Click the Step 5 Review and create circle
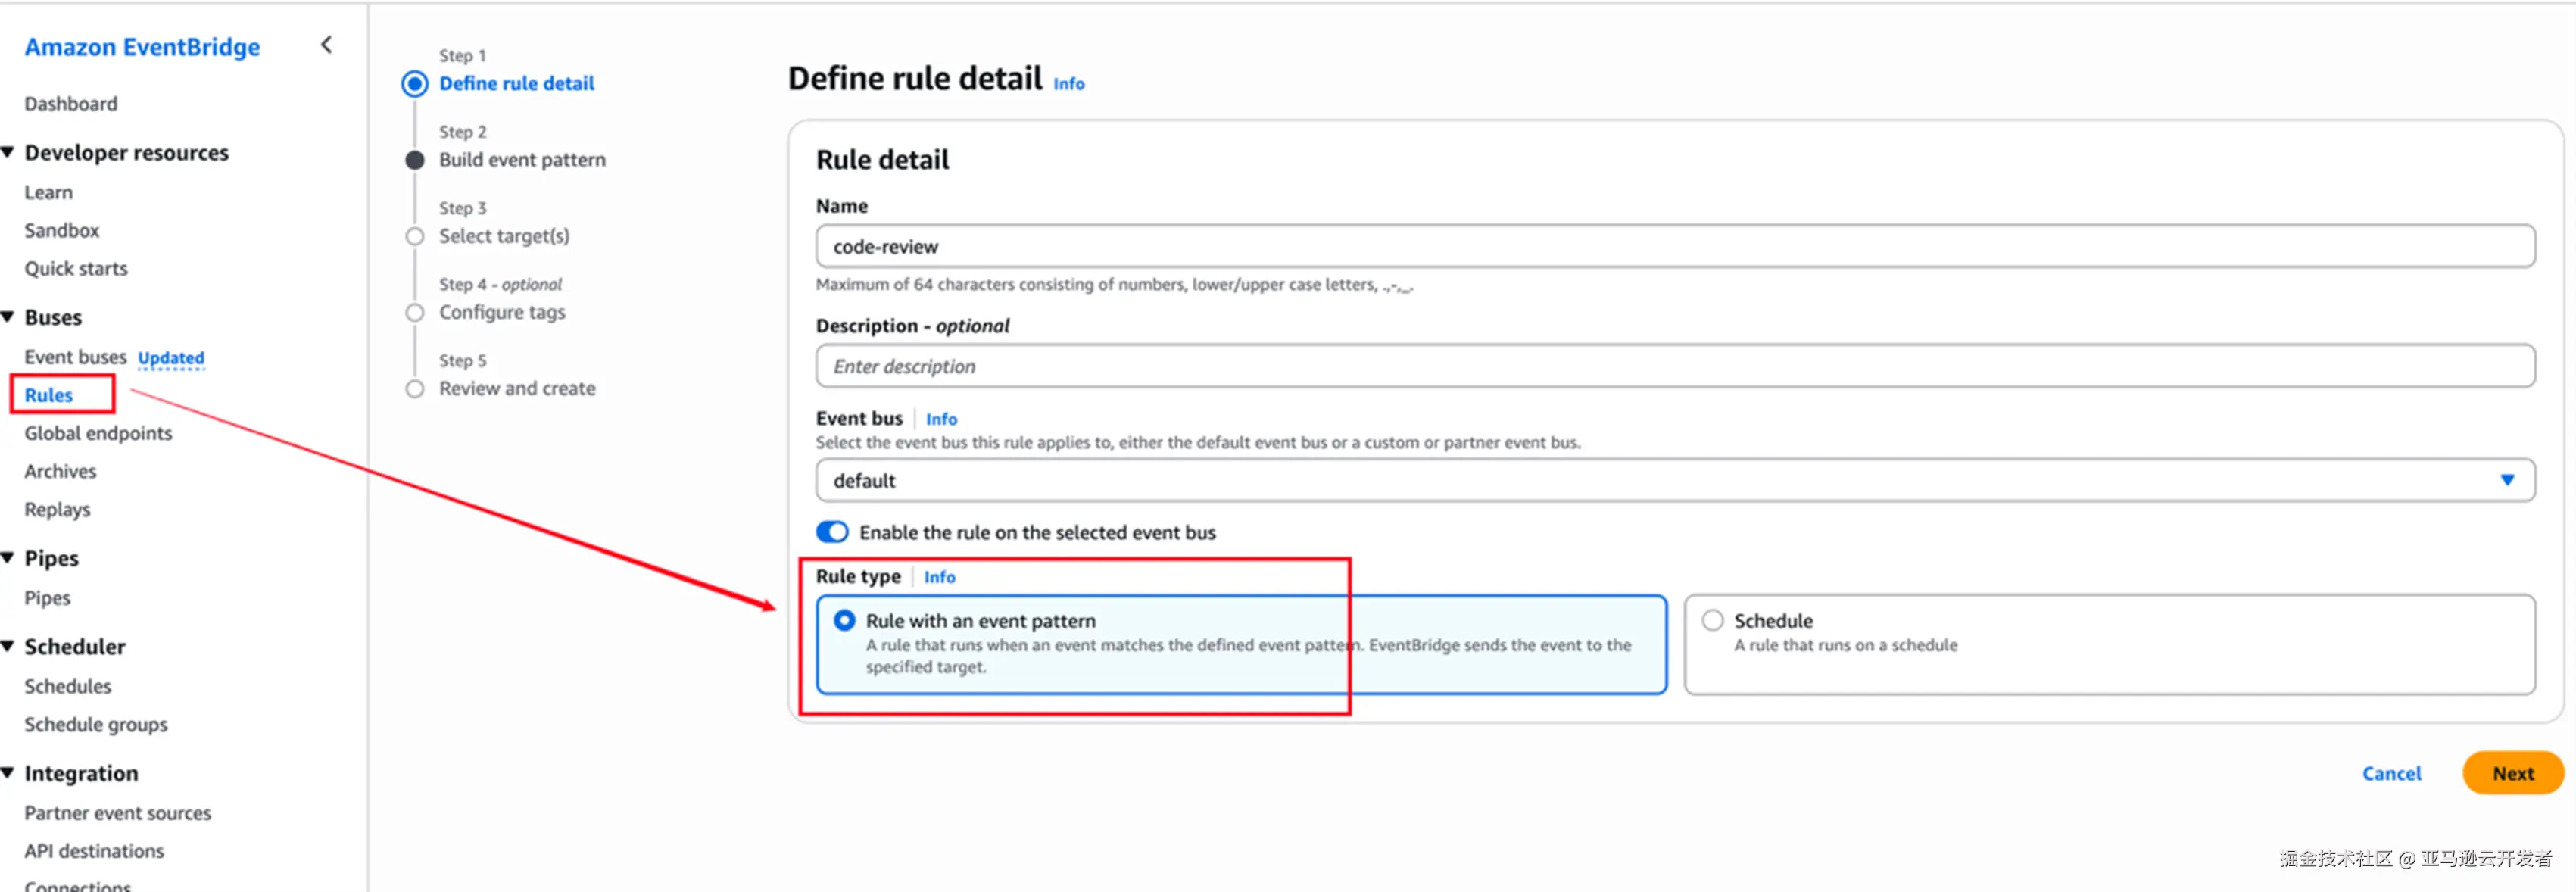The height and width of the screenshot is (892, 2576). click(414, 389)
